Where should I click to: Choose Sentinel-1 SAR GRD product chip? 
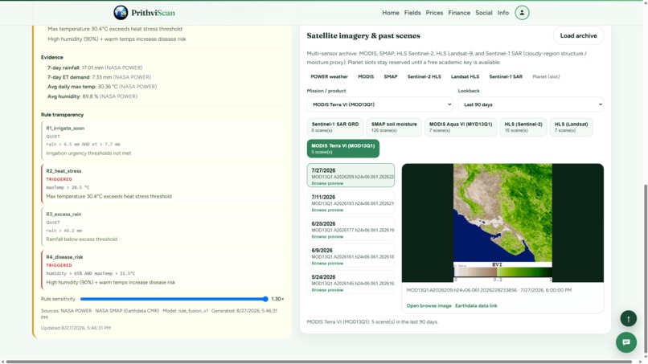(335, 127)
